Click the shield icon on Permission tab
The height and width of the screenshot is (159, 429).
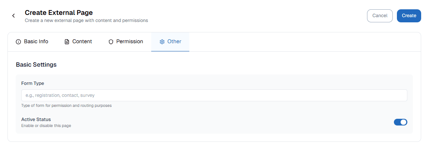coord(111,42)
